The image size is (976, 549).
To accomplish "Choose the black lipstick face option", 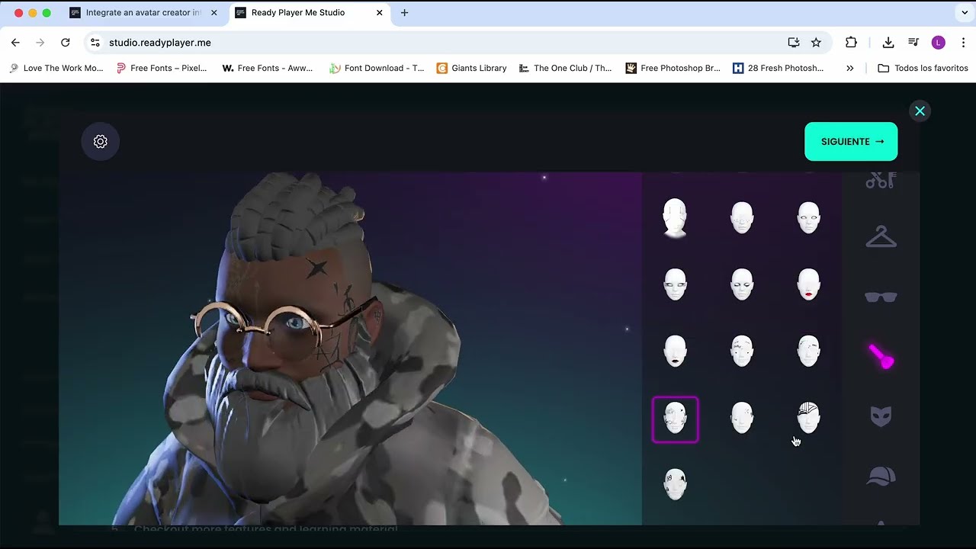I will [x=675, y=352].
